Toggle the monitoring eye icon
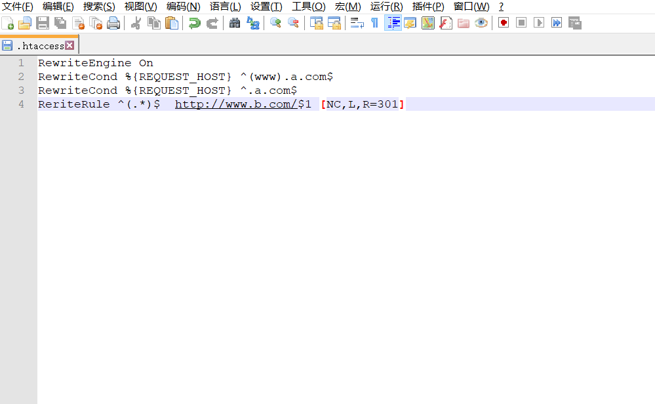This screenshot has width=655, height=404. click(481, 23)
